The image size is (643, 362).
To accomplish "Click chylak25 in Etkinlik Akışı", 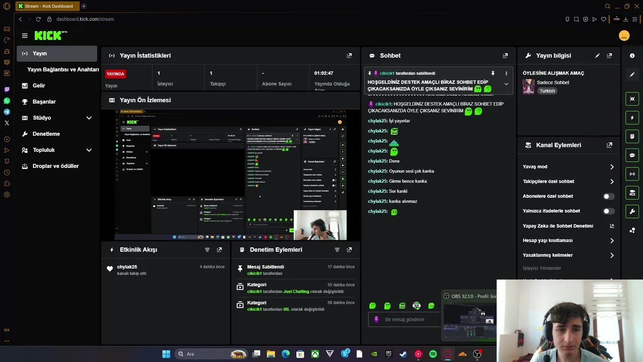I will coord(127,267).
